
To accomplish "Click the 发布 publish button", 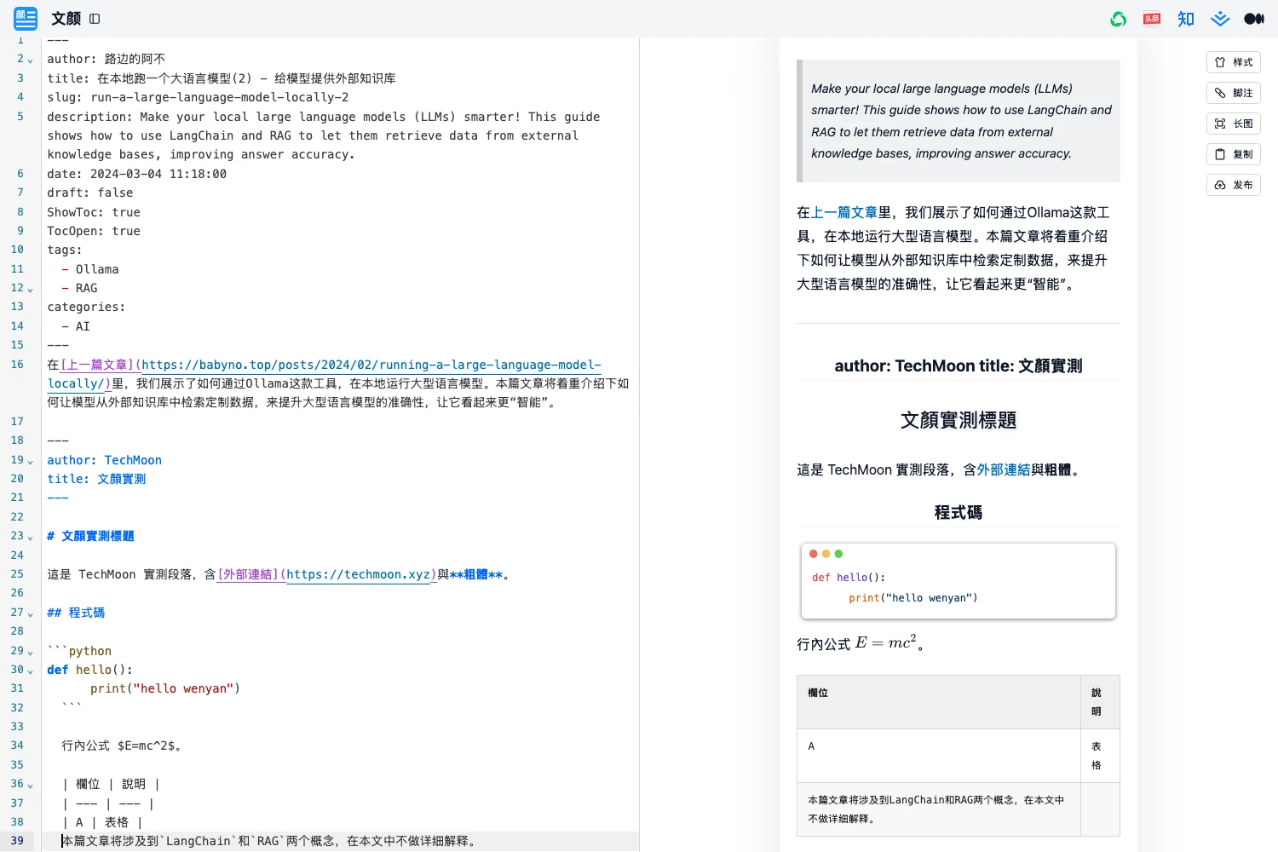I will pyautogui.click(x=1234, y=185).
